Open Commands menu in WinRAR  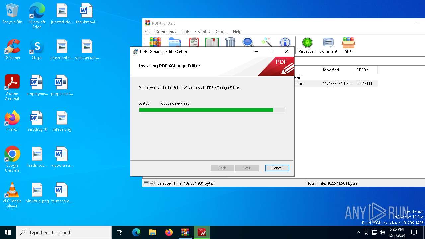click(x=166, y=32)
